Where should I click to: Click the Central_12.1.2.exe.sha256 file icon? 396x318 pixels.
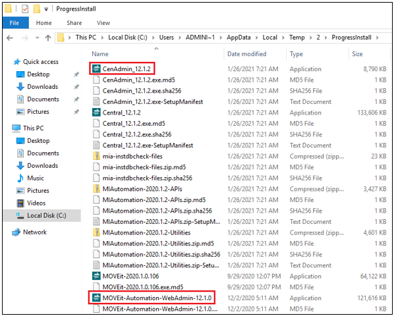pos(96,134)
